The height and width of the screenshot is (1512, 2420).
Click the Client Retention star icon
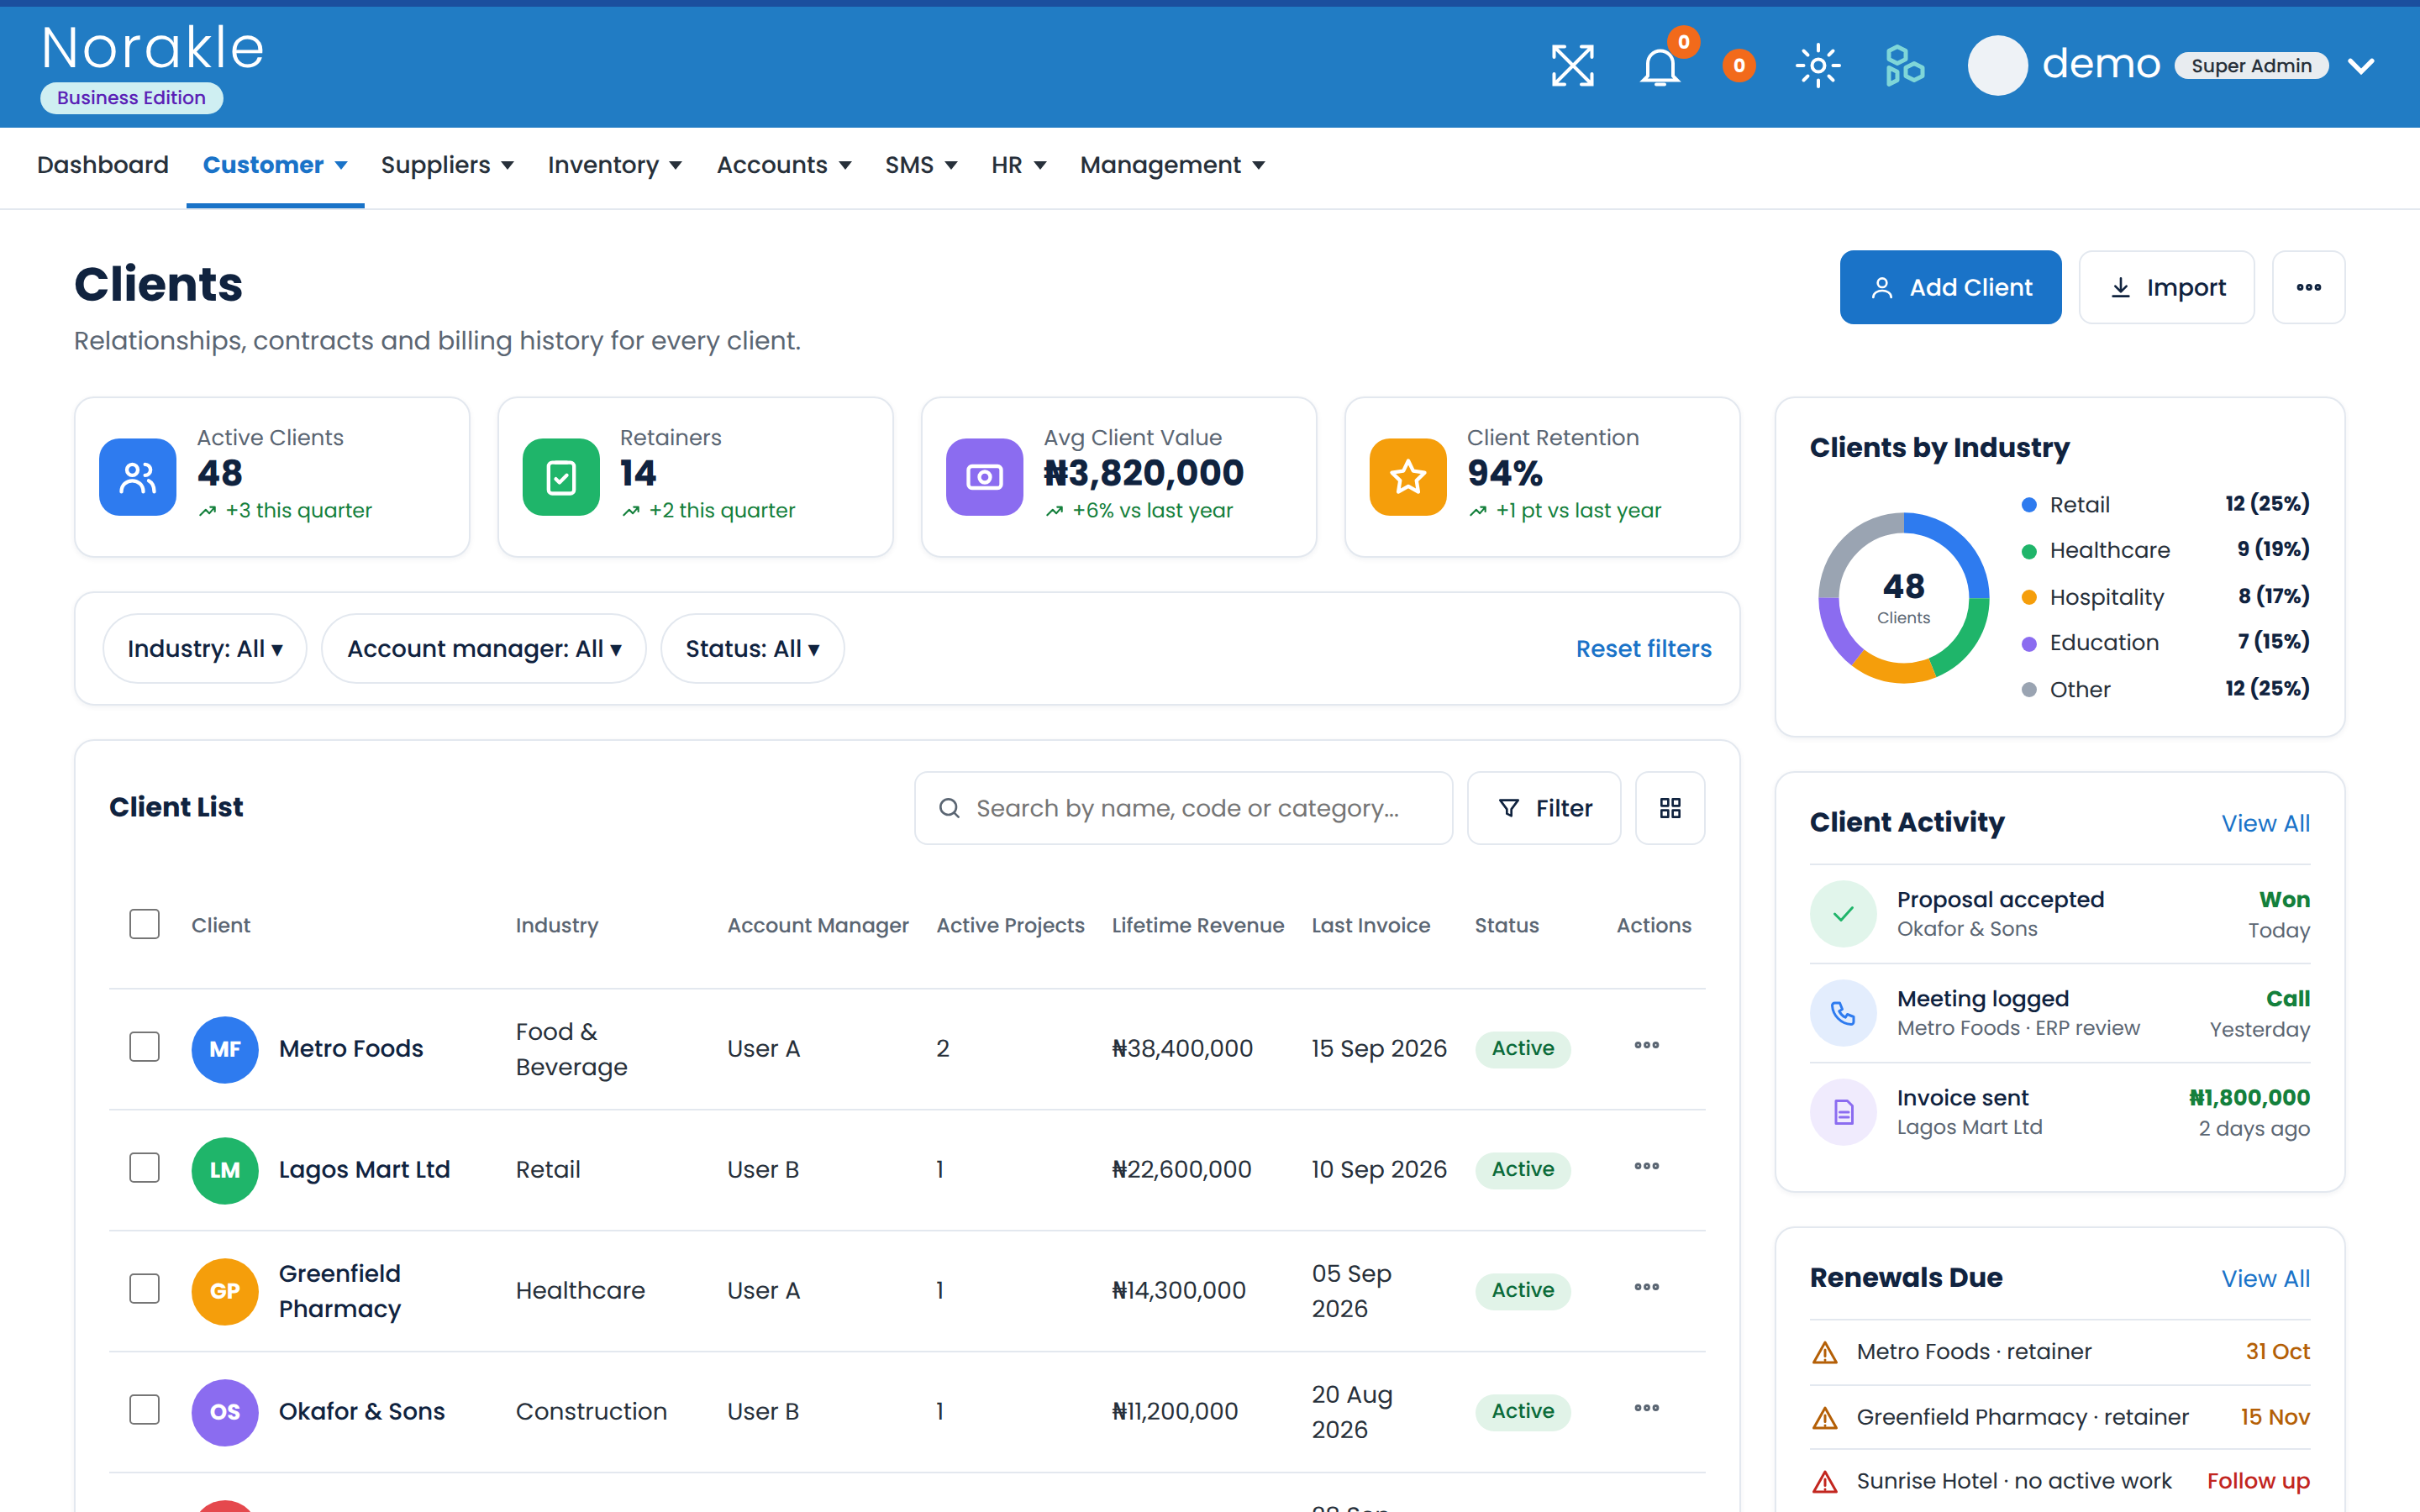(x=1408, y=477)
